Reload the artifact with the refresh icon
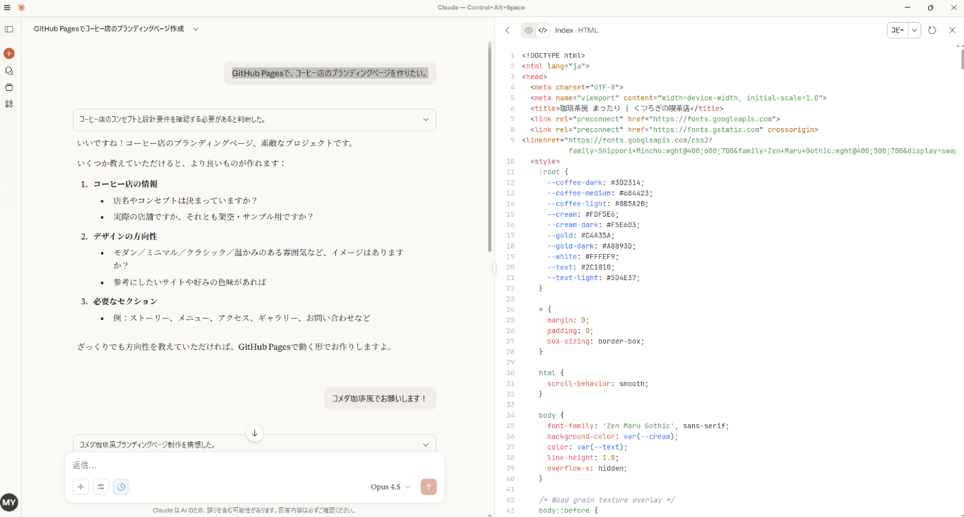Screen dimensions: 964x517 932,30
